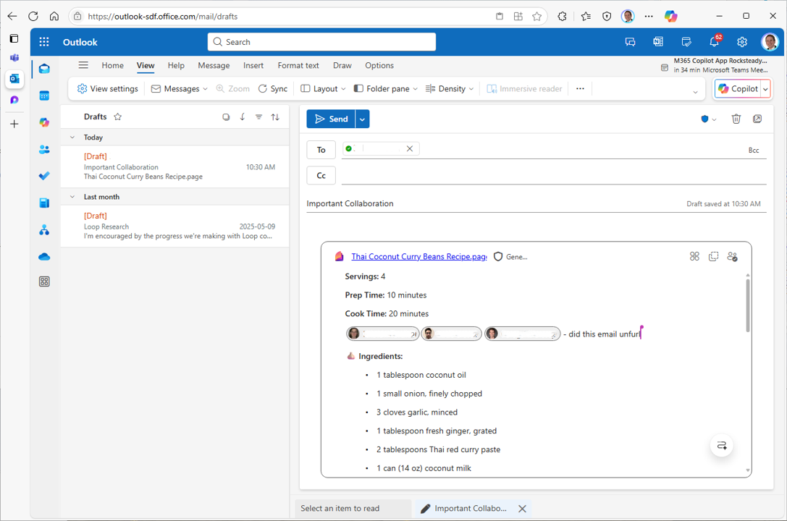Viewport: 787px width, 521px height.
Task: Toggle the hamburger navigation pane button
Action: click(x=83, y=65)
